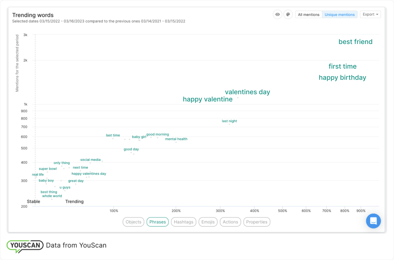Select the 'mental health' phrase
Viewport: 394px width, 260px height.
176,139
